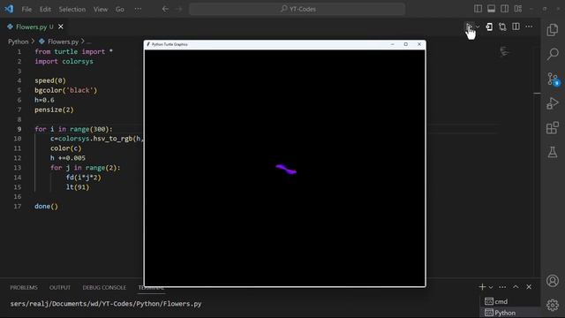This screenshot has width=565, height=318.
Task: Open terminal panel more actions ellipsis
Action: pos(502,287)
